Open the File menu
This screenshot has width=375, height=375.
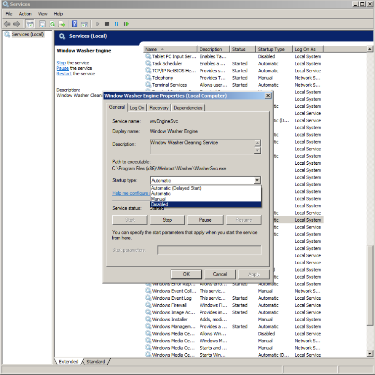click(x=9, y=14)
